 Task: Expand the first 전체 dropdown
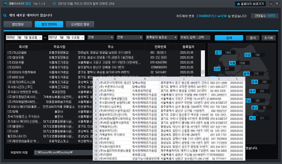click(101, 37)
